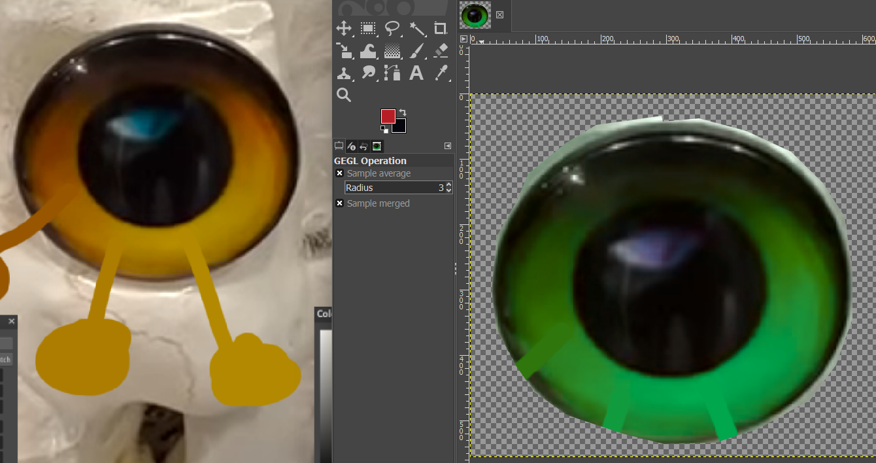Choose the Free Select lasso tool
876x463 pixels.
[392, 28]
